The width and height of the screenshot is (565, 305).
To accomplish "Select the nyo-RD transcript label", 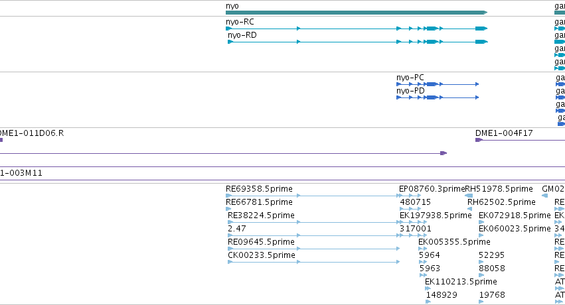I will pyautogui.click(x=242, y=35).
